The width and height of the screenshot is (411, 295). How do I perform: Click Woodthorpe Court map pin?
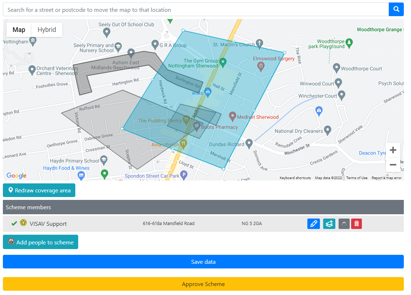[x=336, y=68]
